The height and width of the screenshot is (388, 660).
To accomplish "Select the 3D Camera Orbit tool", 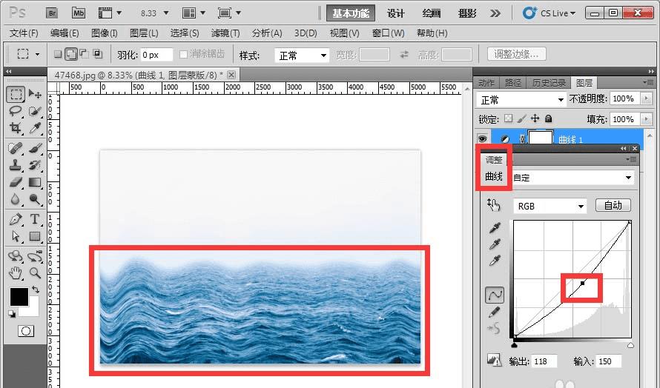I will click(x=35, y=256).
